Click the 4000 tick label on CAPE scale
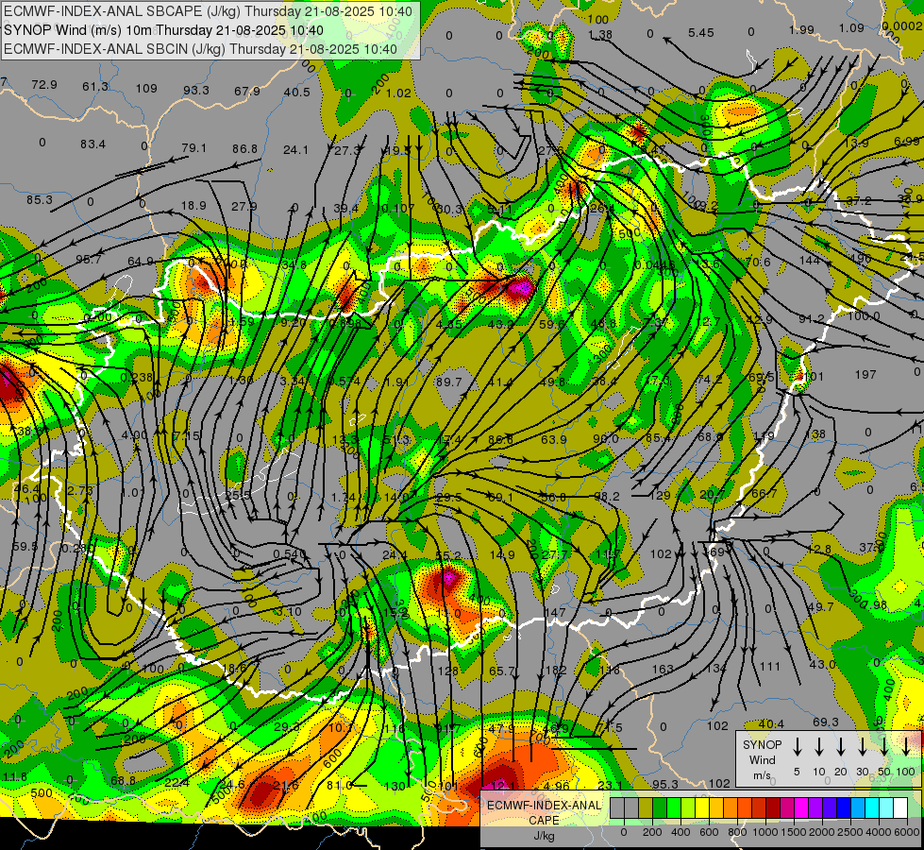Screen dimensions: 924x850 (x=879, y=832)
